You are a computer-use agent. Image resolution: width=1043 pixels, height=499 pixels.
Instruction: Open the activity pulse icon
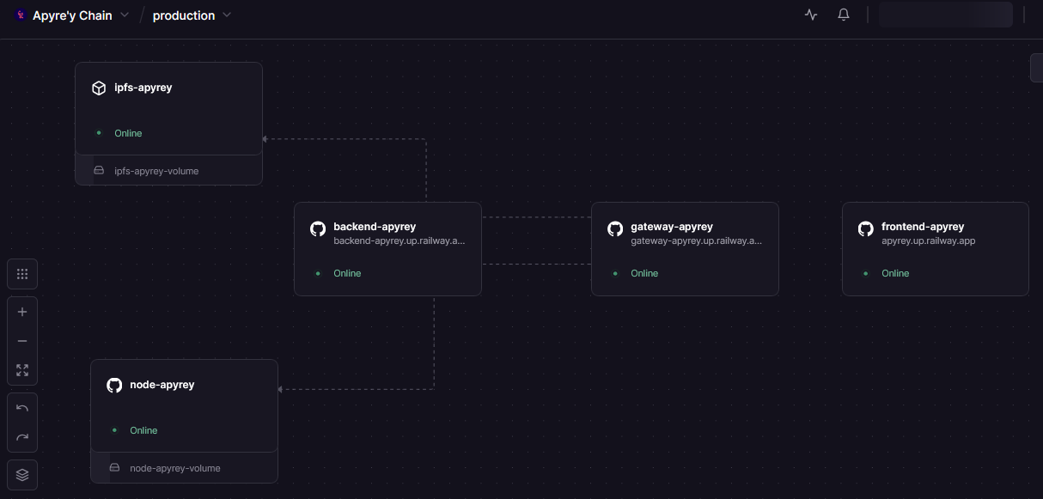point(811,15)
